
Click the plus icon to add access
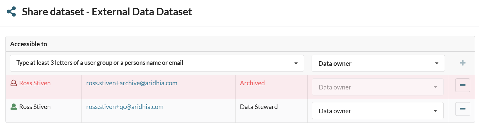click(x=462, y=63)
